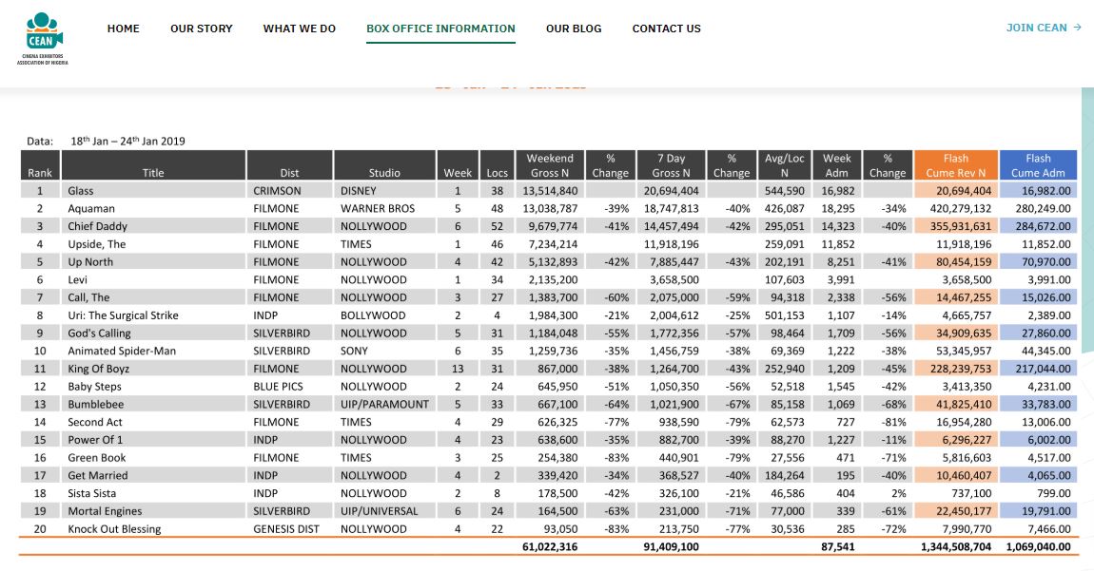Select the title Baby Steps
This screenshot has height=572, width=1094.
pyautogui.click(x=94, y=387)
